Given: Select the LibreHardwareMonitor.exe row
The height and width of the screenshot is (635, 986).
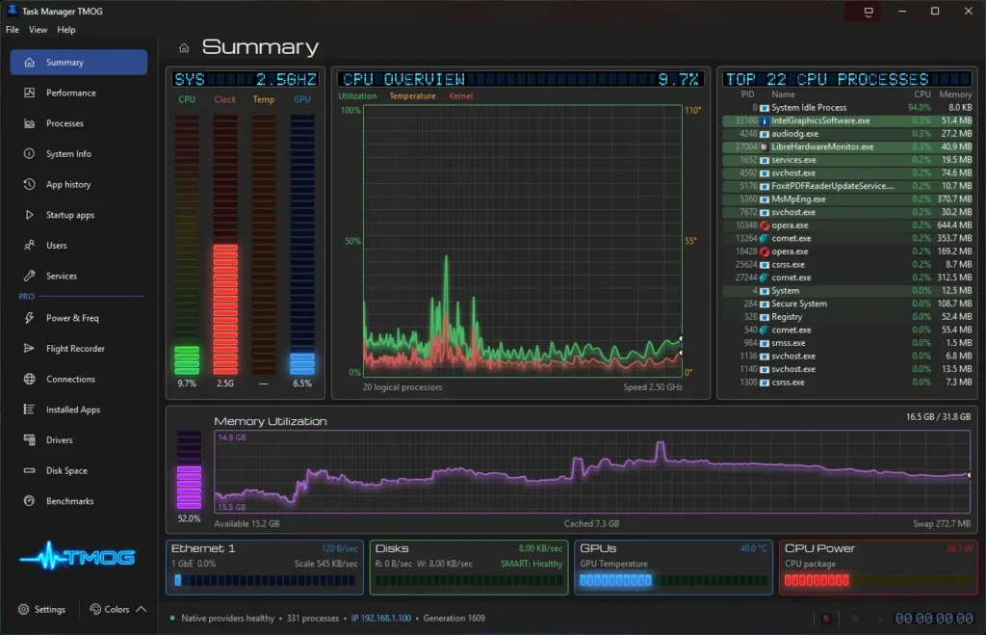Looking at the screenshot, I should click(847, 146).
